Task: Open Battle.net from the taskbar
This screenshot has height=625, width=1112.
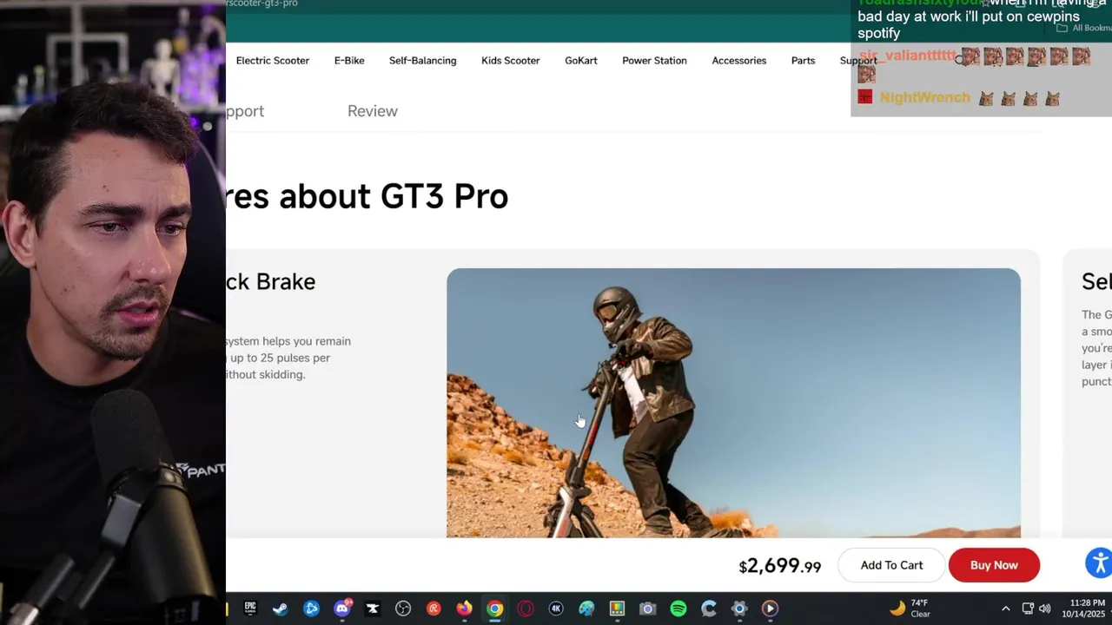Action: point(311,609)
